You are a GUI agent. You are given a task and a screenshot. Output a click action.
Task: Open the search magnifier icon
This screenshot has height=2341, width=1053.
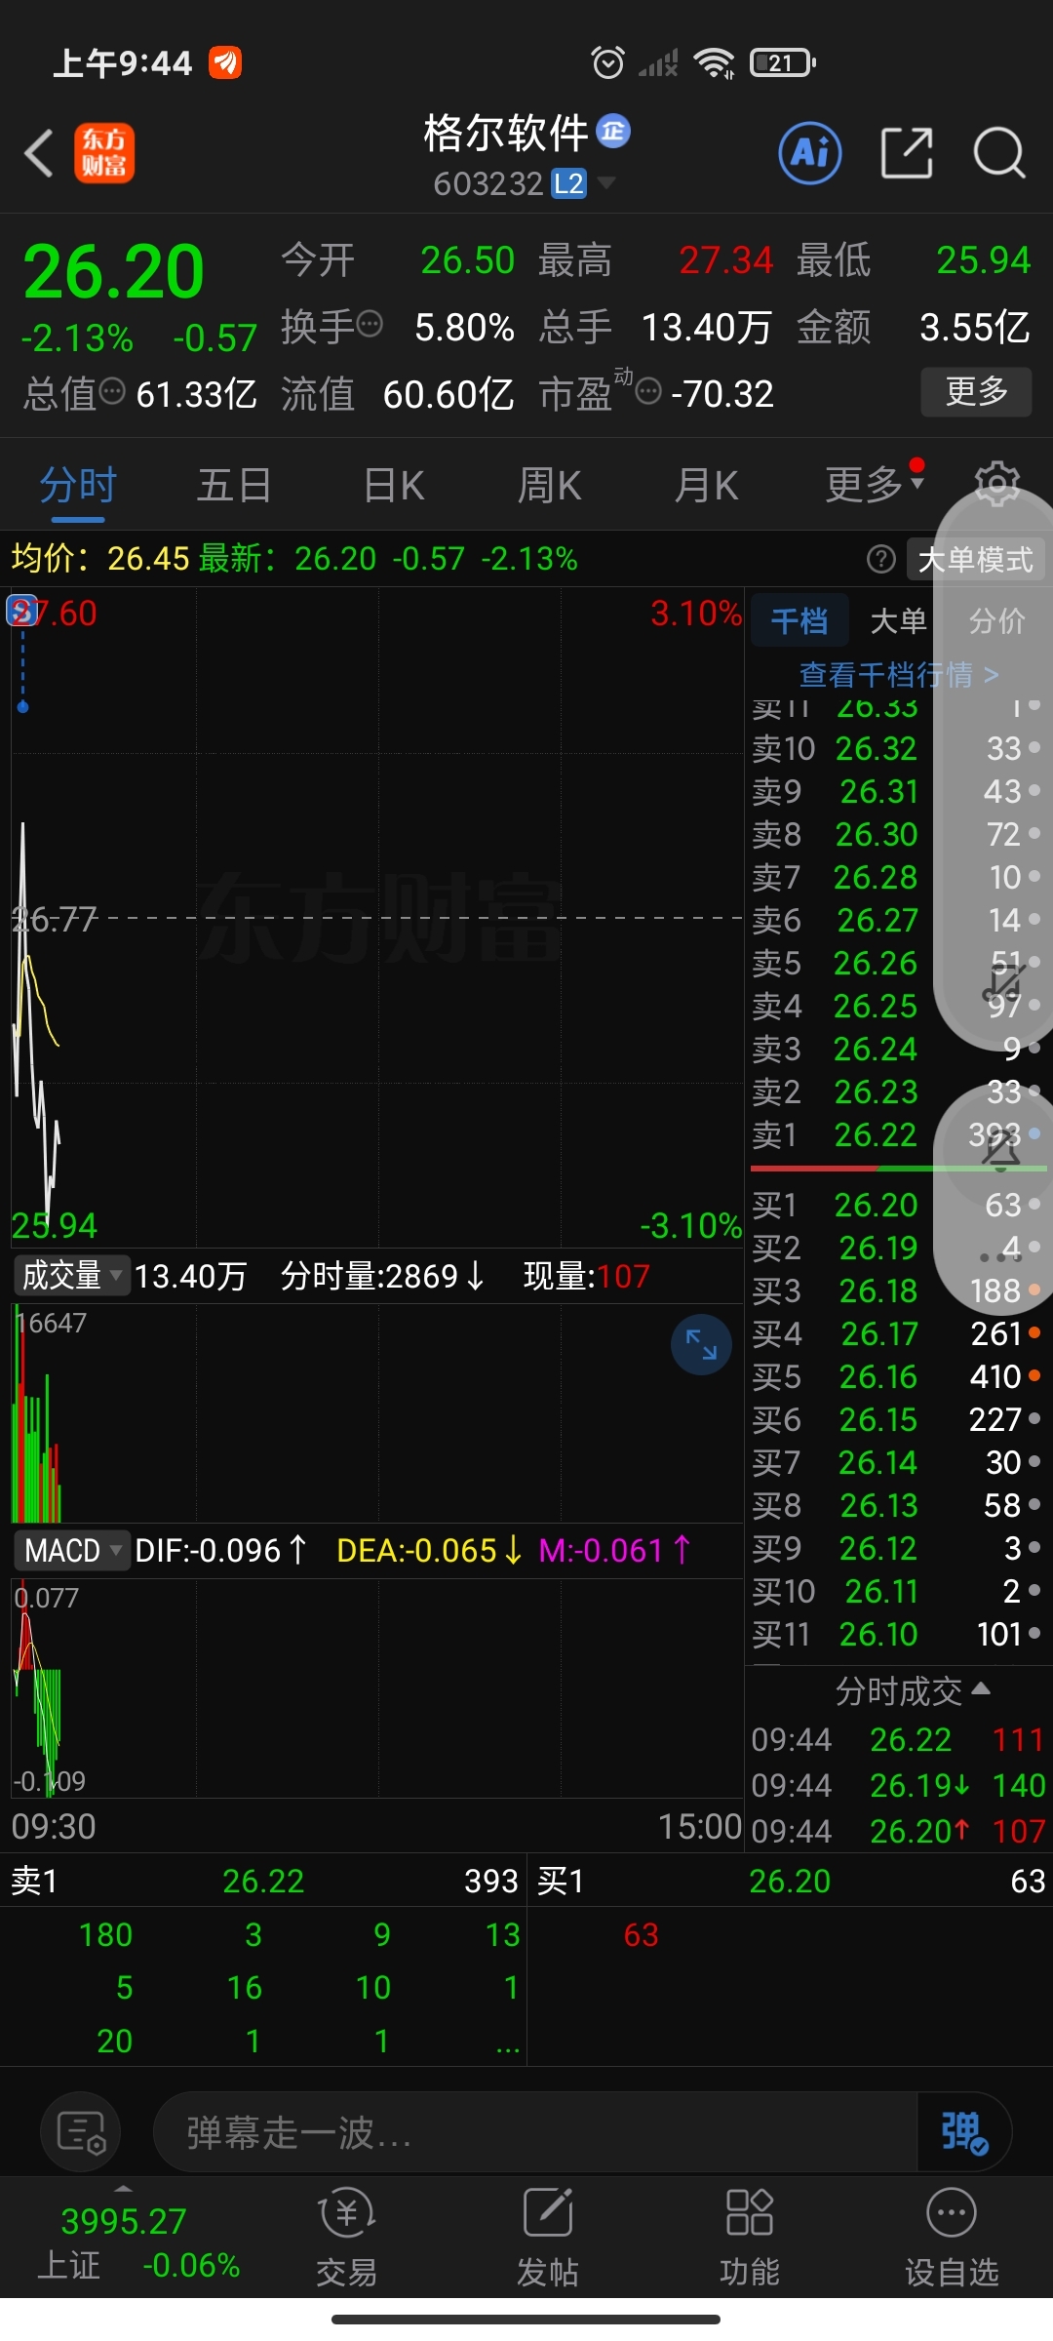(999, 153)
